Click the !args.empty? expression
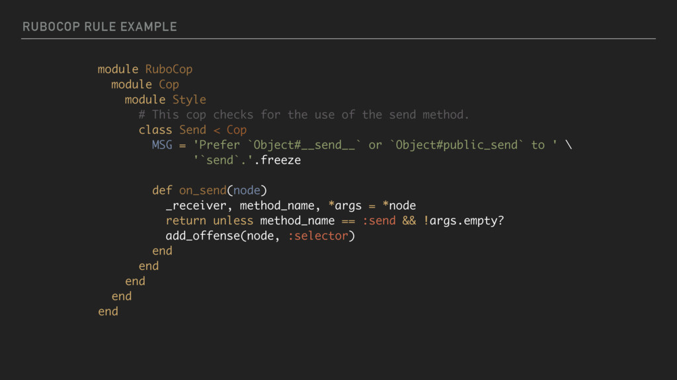Image resolution: width=677 pixels, height=380 pixels. coord(463,220)
